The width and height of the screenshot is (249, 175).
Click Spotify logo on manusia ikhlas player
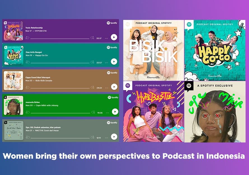[113, 97]
